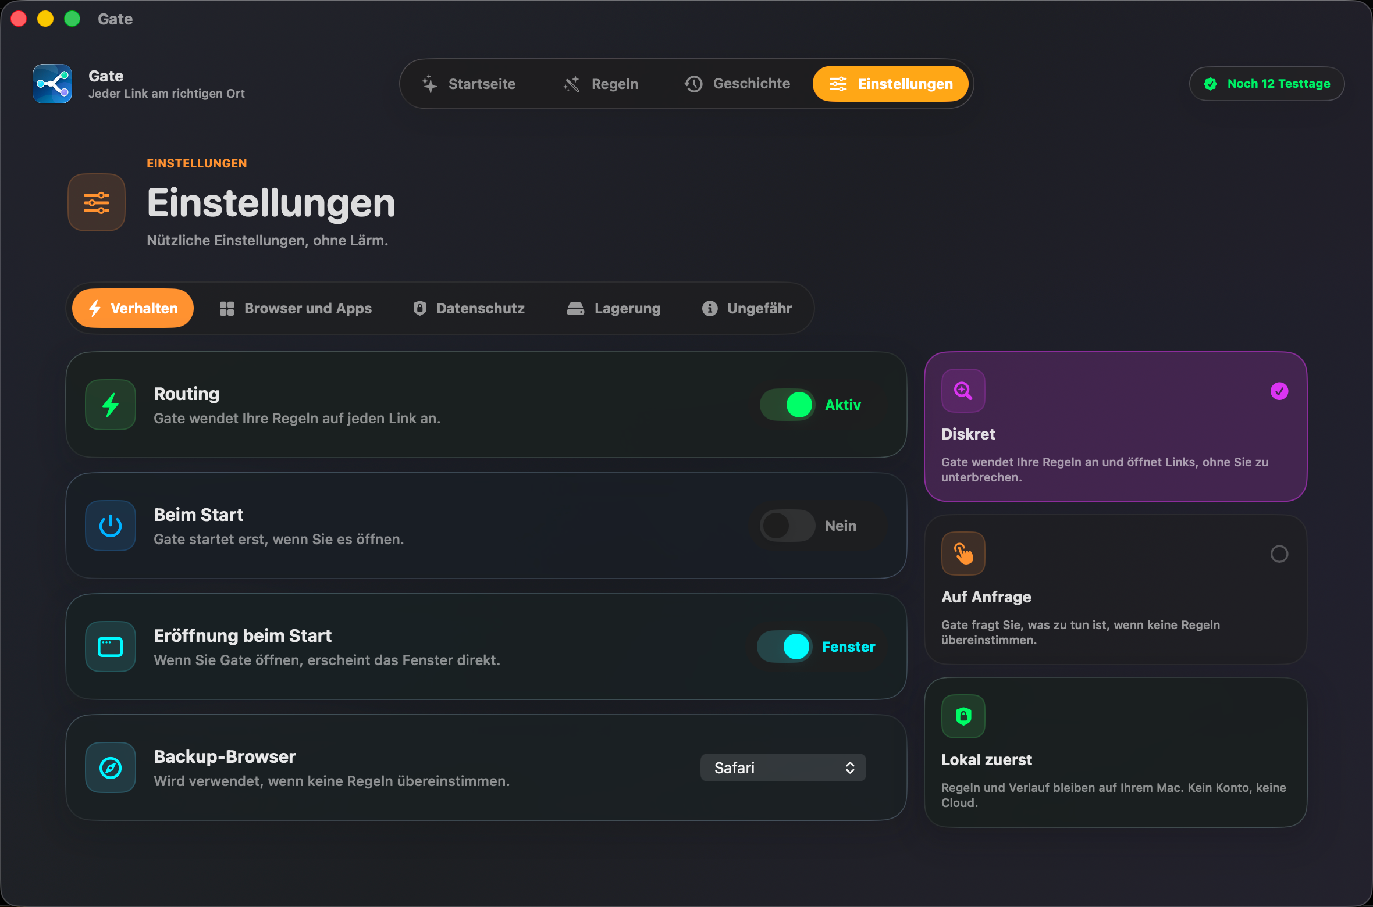
Task: Show the Ungefähr settings tab
Action: click(x=748, y=308)
